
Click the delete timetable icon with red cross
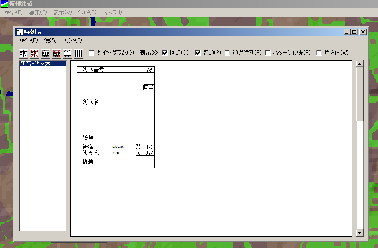(x=34, y=54)
